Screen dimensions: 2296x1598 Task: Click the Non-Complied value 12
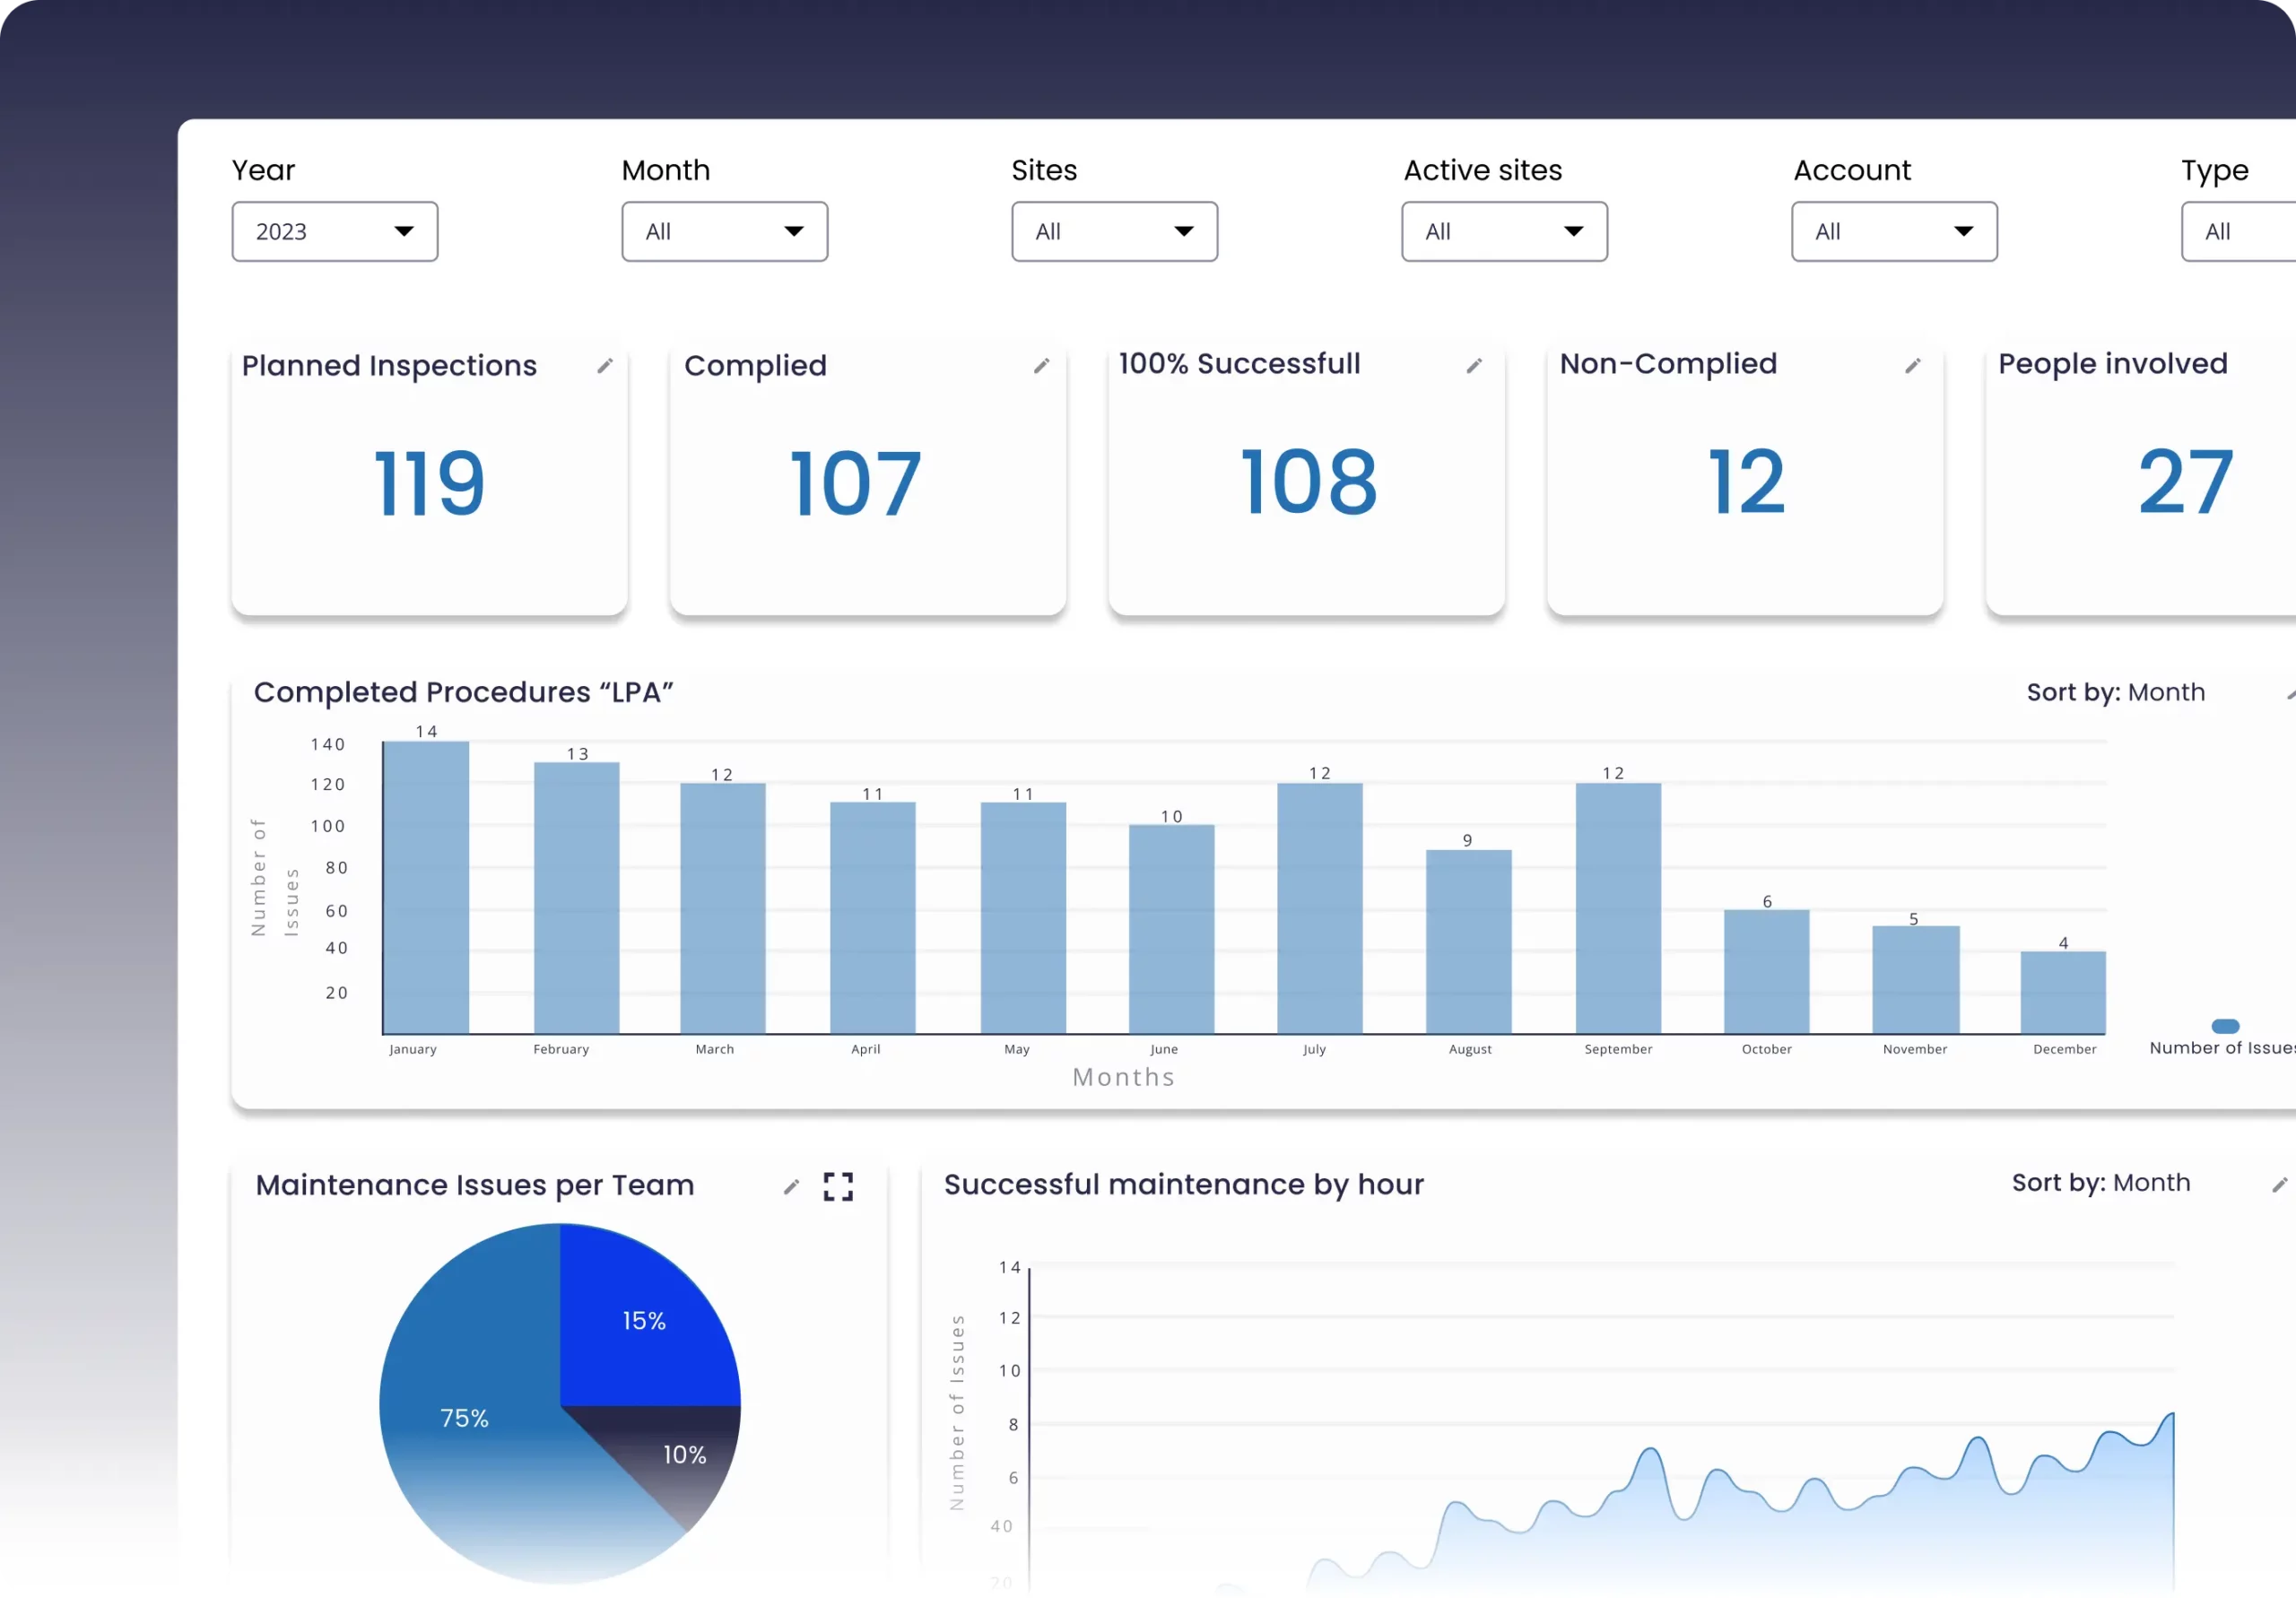pos(1747,481)
